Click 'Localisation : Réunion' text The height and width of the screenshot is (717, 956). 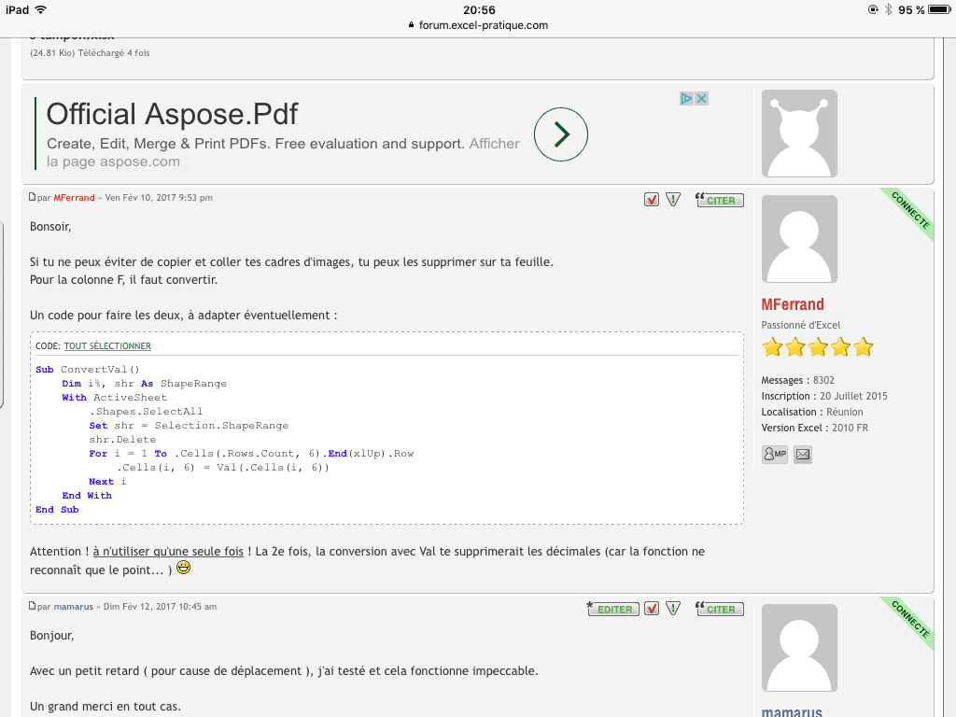[x=812, y=412]
